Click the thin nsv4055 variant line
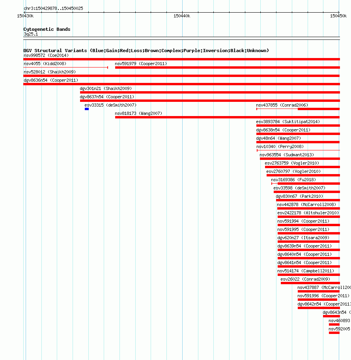The width and height of the screenshot is (351, 360). (65, 67)
